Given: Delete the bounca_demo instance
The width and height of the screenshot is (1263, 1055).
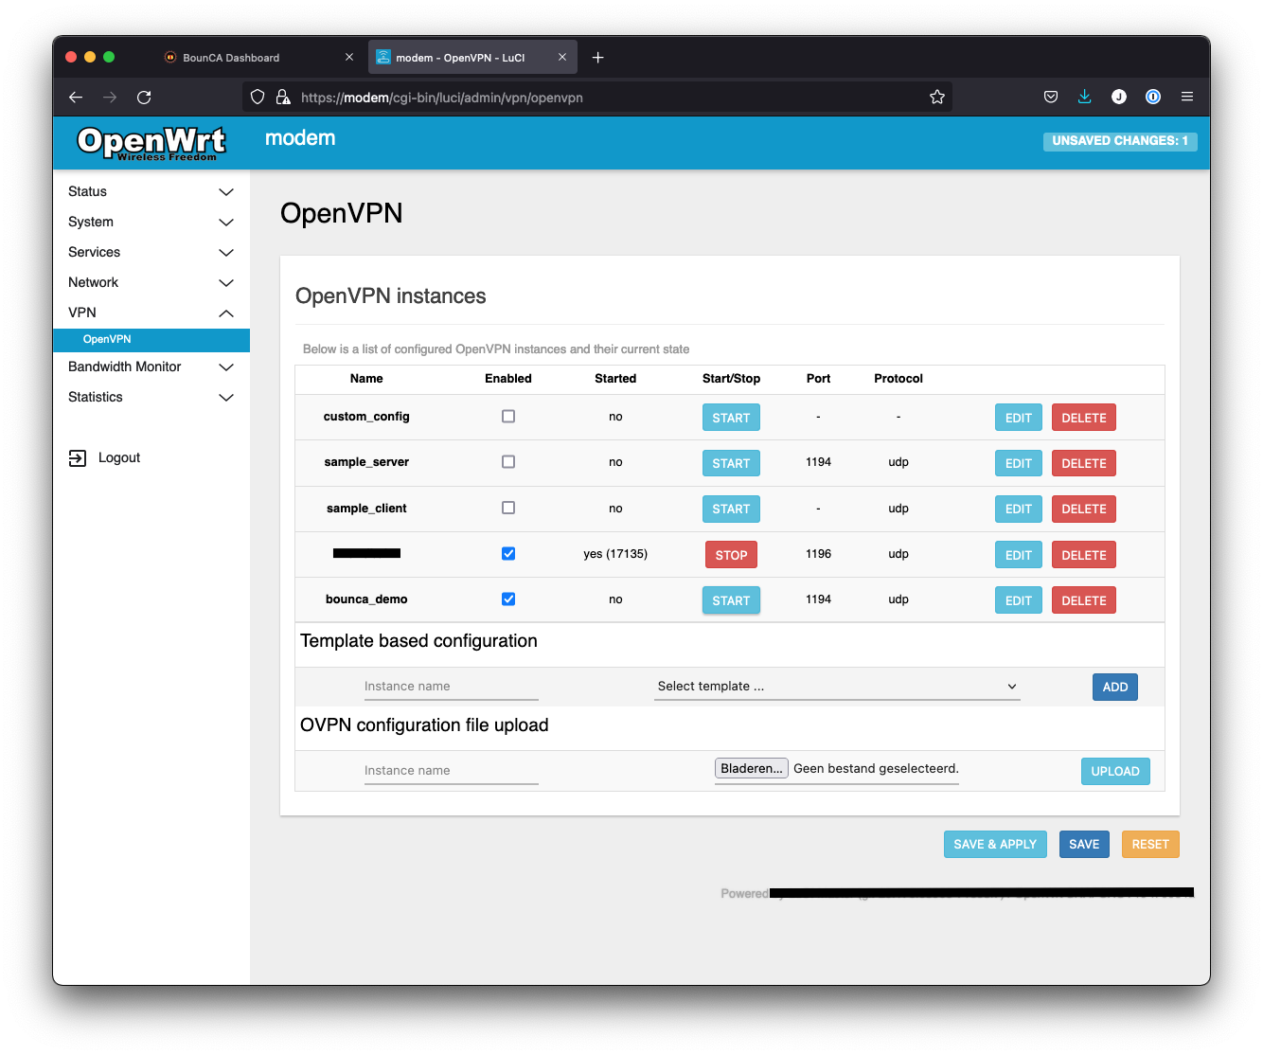Looking at the screenshot, I should coord(1084,600).
